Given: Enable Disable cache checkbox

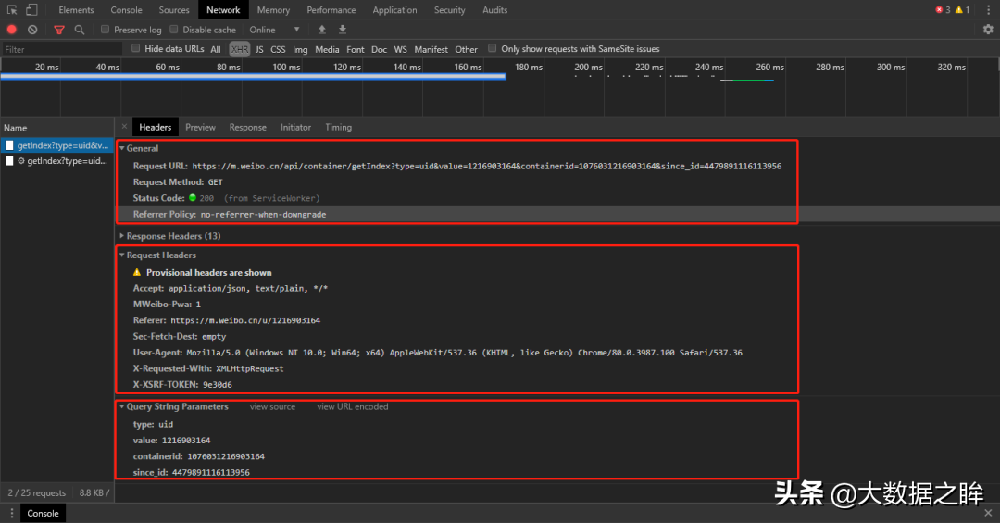Looking at the screenshot, I should coord(174,30).
